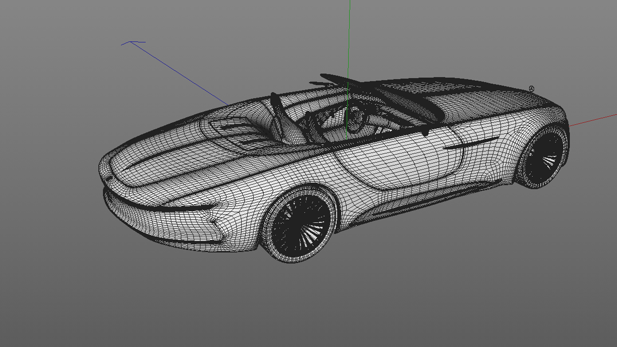Click the door handle strip on the rear fender
This screenshot has height=347, width=617.
click(x=471, y=144)
